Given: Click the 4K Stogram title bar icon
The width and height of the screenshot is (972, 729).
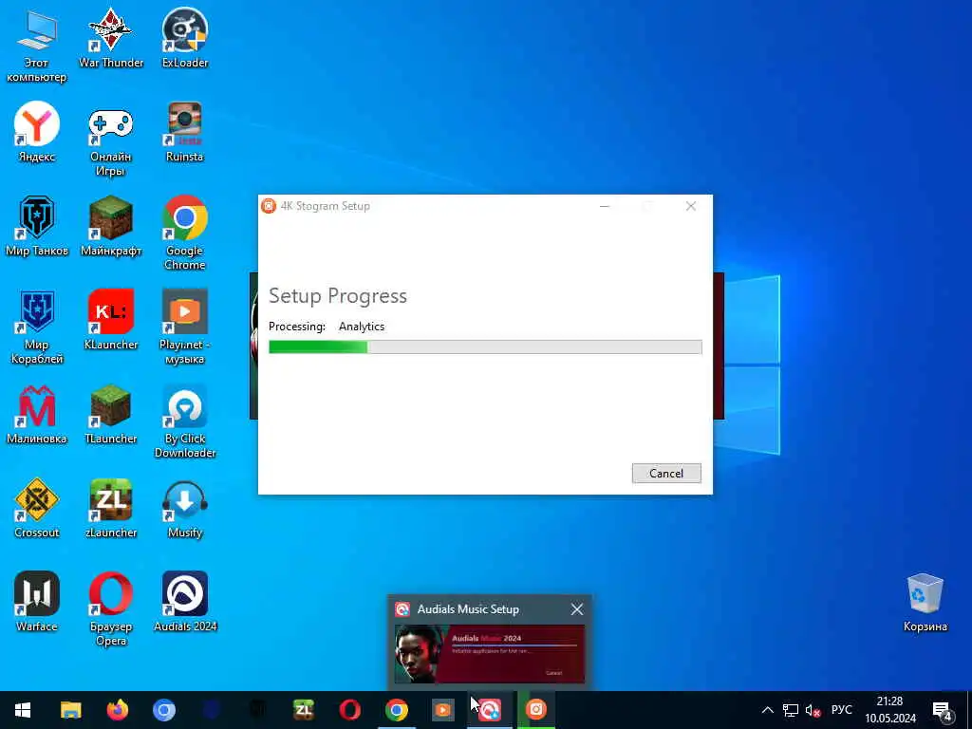Looking at the screenshot, I should [x=269, y=206].
